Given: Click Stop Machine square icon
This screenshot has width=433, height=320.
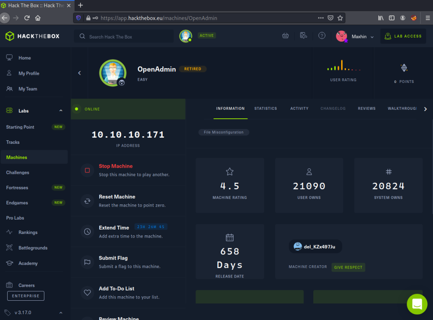Looking at the screenshot, I should coord(87,170).
